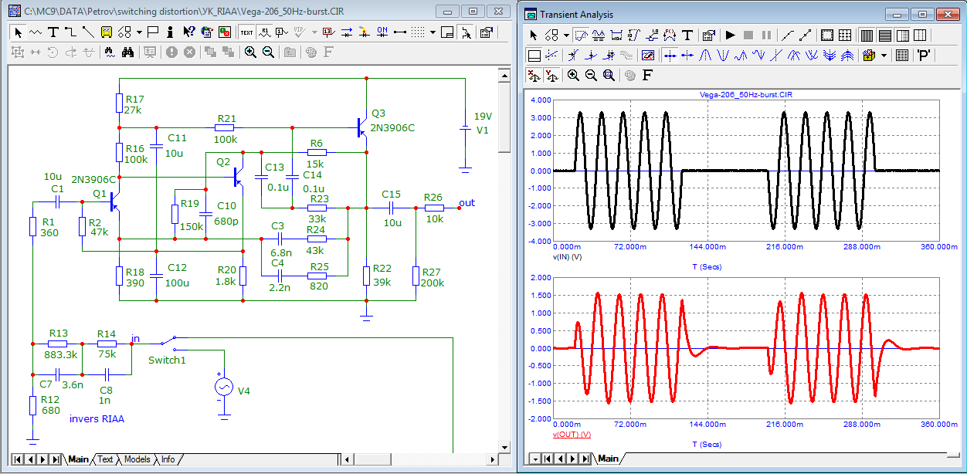Viewport: 967px width, 474px height.
Task: Click the v(IN) (V) plot label
Action: (x=568, y=256)
